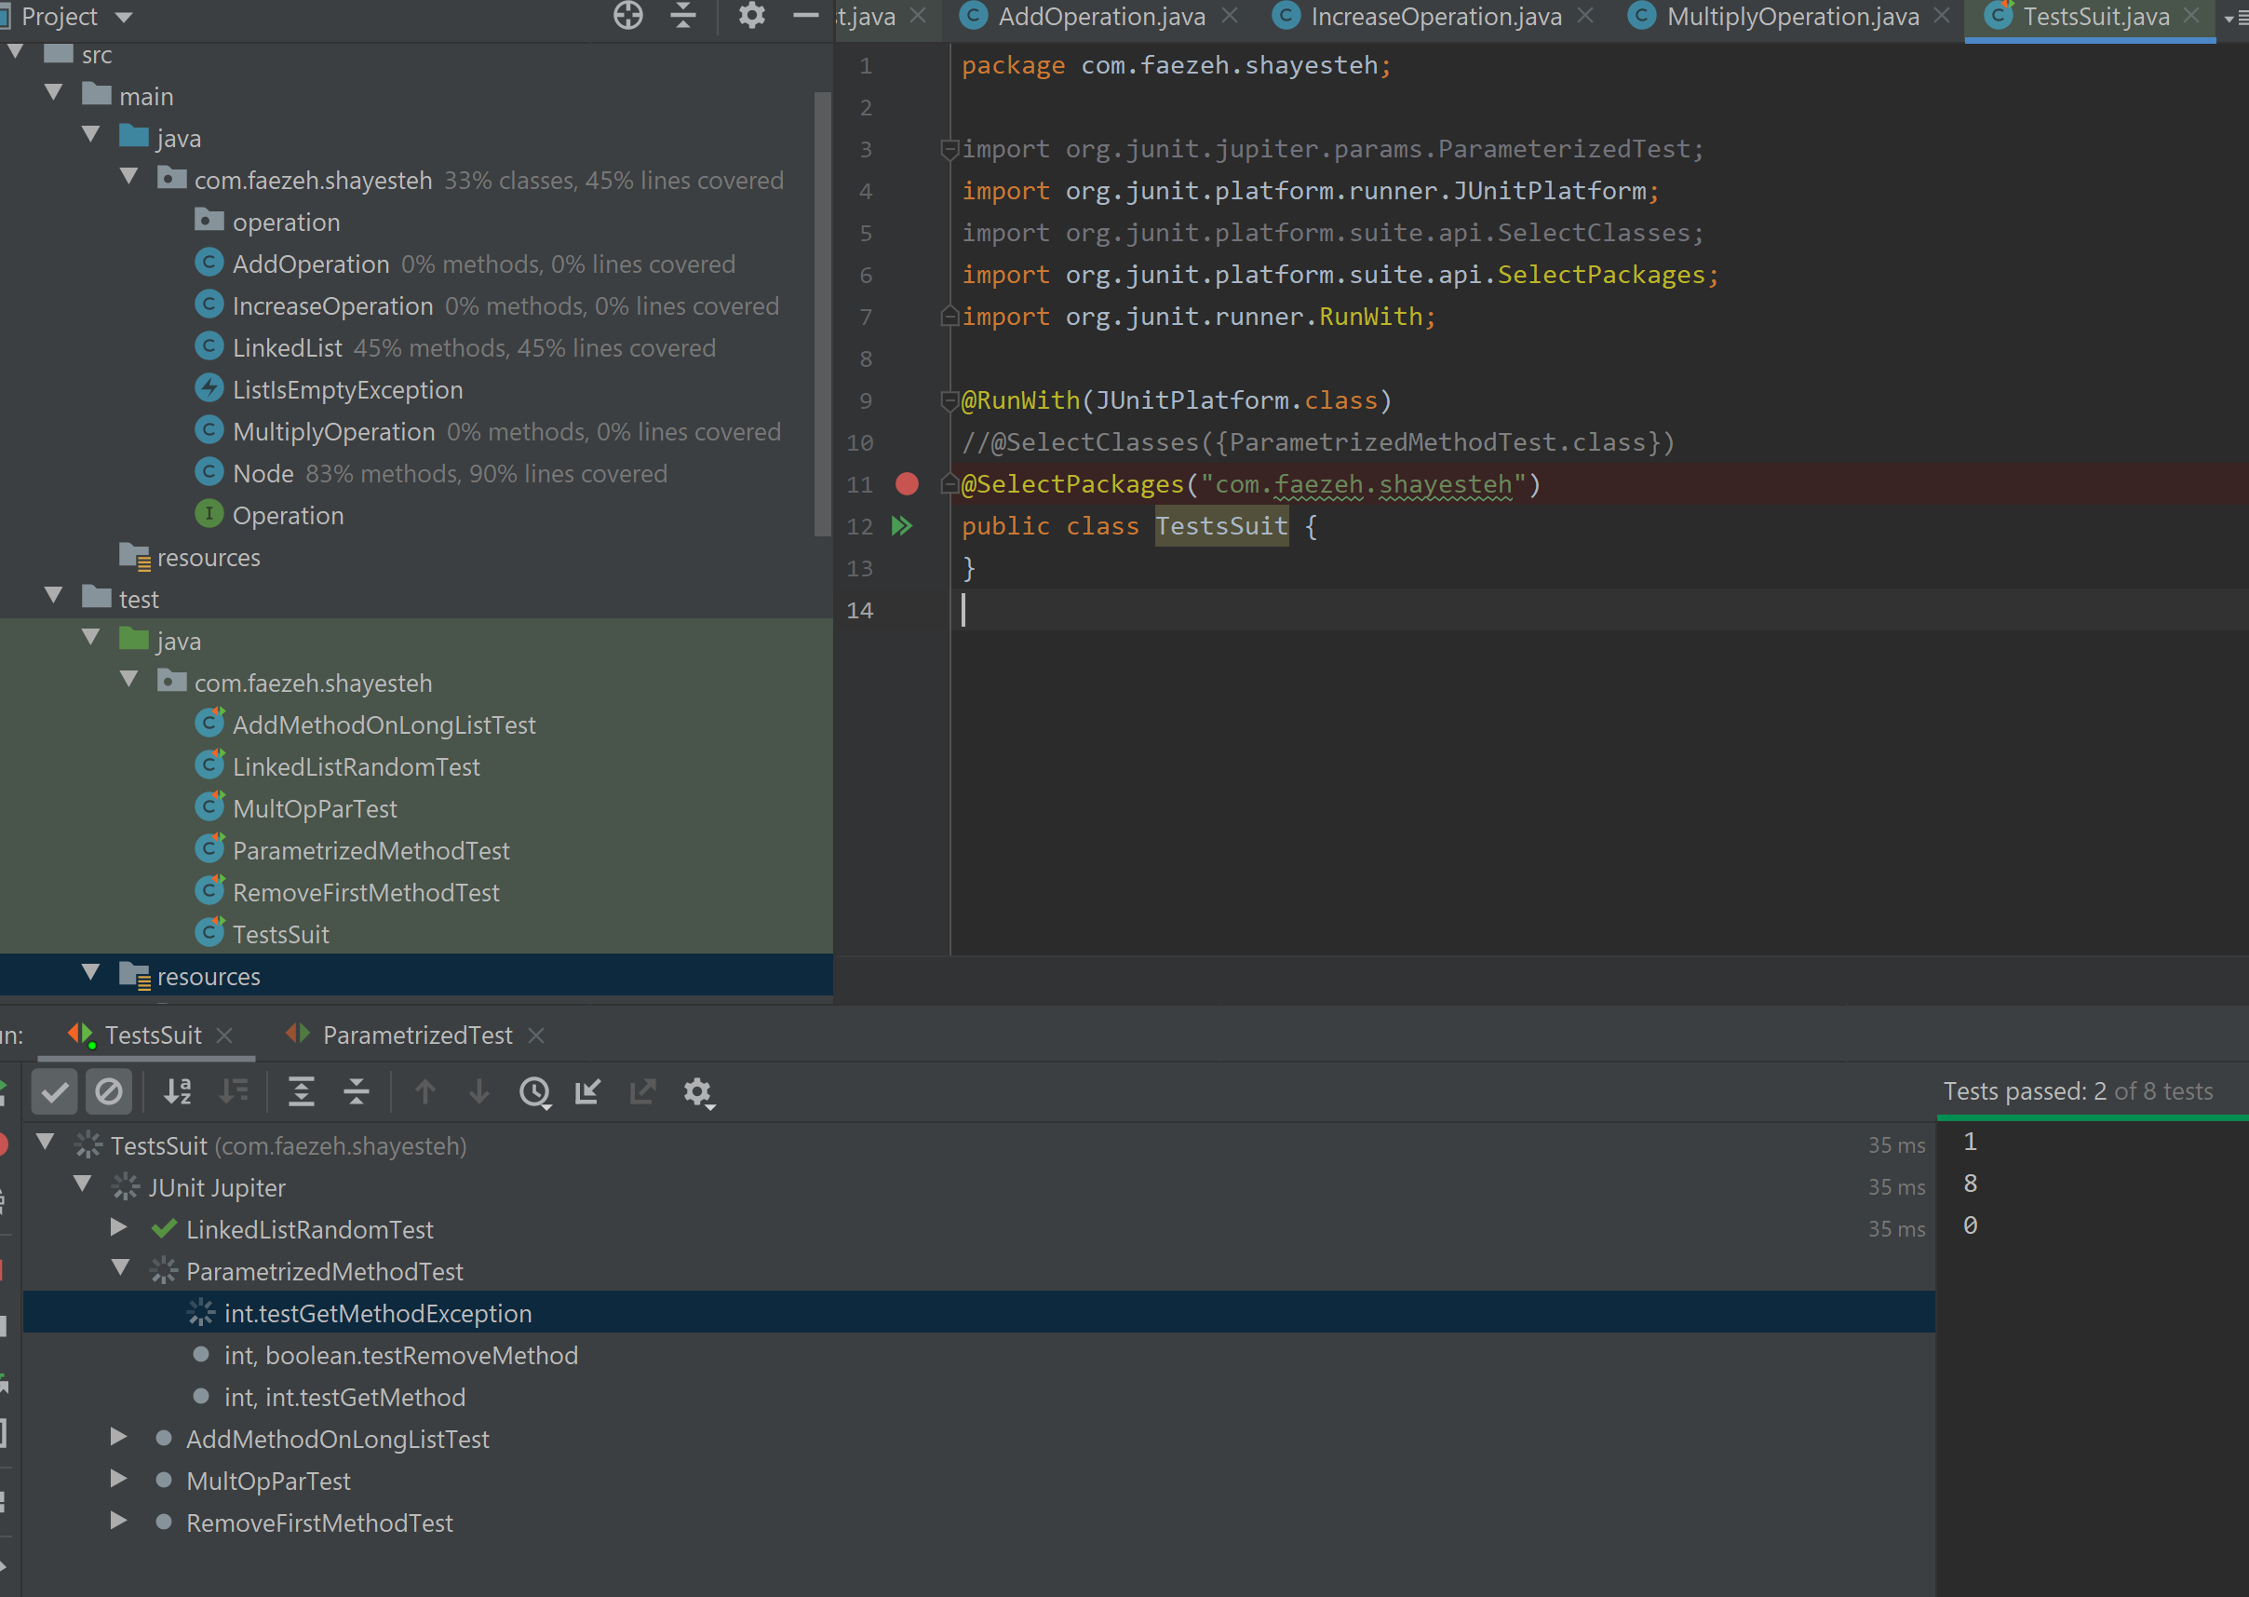Select int, boolean.testRemoveMethod test result

pyautogui.click(x=400, y=1355)
